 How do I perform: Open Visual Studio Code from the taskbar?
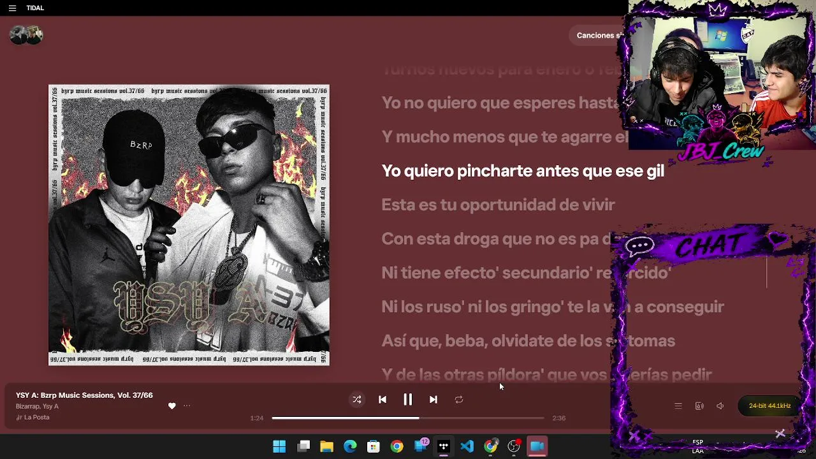click(x=467, y=446)
